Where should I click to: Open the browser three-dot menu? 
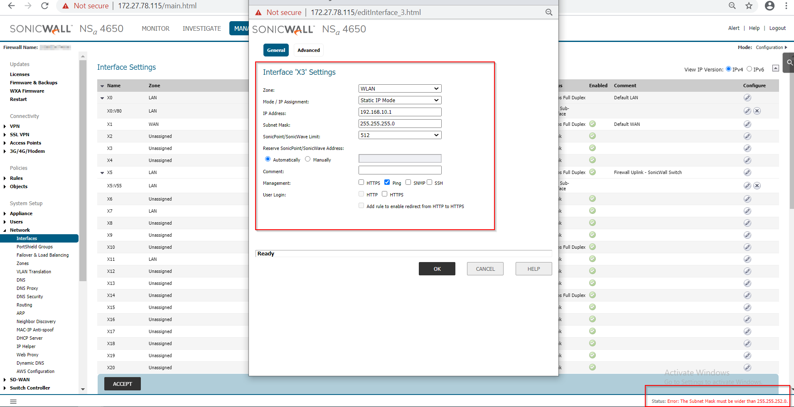click(x=786, y=6)
